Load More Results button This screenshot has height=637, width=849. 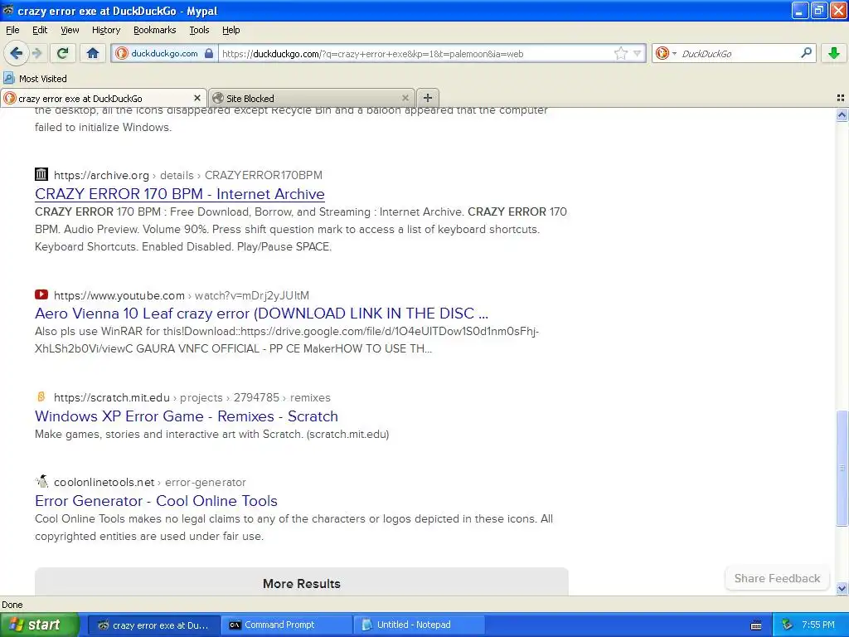click(x=302, y=582)
